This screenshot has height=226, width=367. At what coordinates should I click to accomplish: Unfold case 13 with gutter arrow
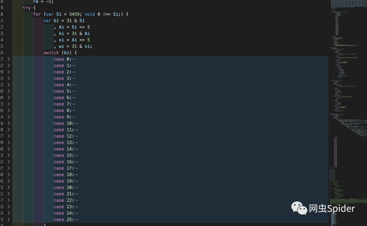point(8,143)
